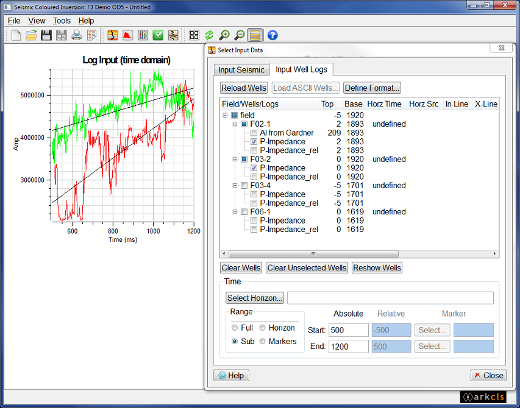Click the greyed Save As floppy icon

click(x=62, y=35)
